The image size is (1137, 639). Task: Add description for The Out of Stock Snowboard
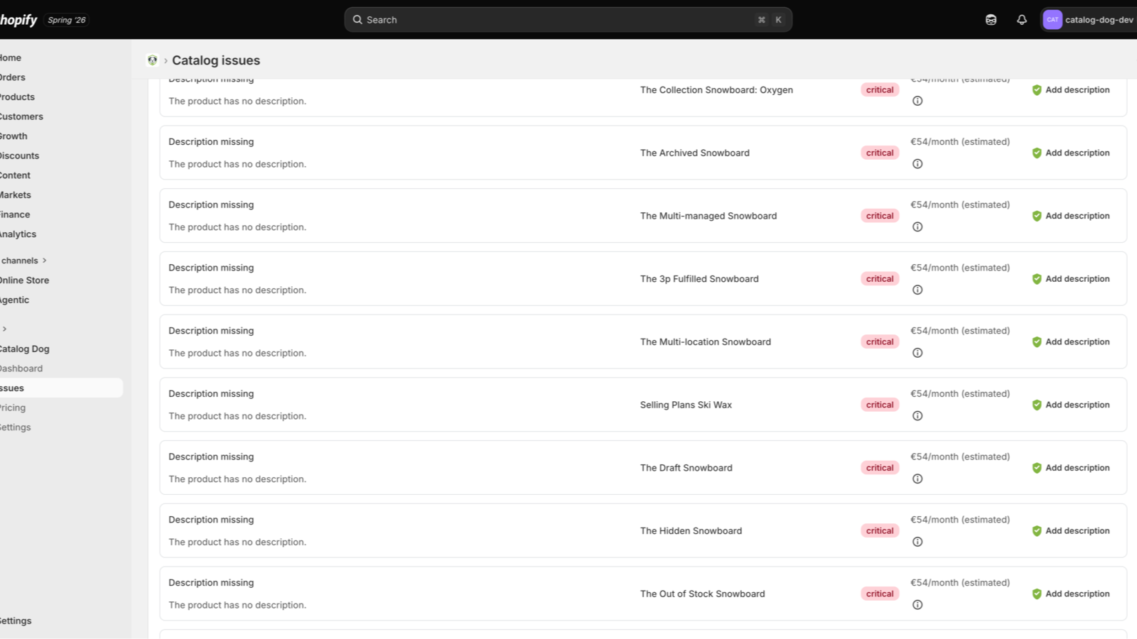click(x=1070, y=594)
